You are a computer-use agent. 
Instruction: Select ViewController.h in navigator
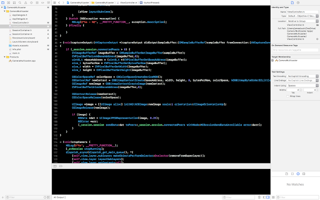pyautogui.click(x=20, y=22)
